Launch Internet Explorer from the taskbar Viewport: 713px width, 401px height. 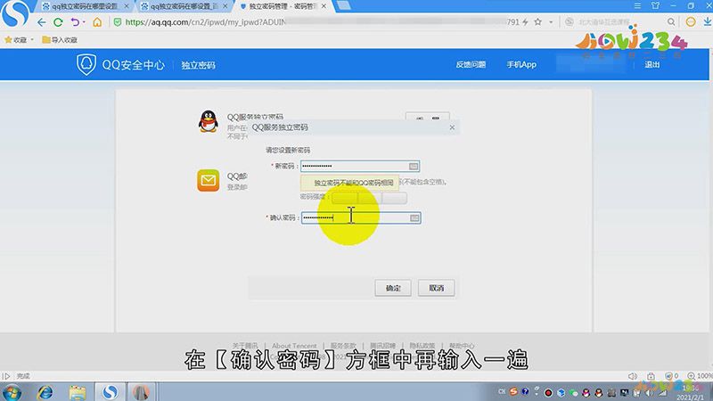[45, 392]
